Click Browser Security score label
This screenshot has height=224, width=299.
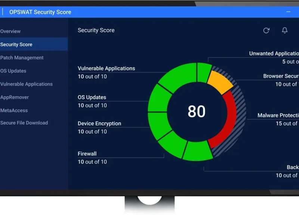click(x=281, y=76)
